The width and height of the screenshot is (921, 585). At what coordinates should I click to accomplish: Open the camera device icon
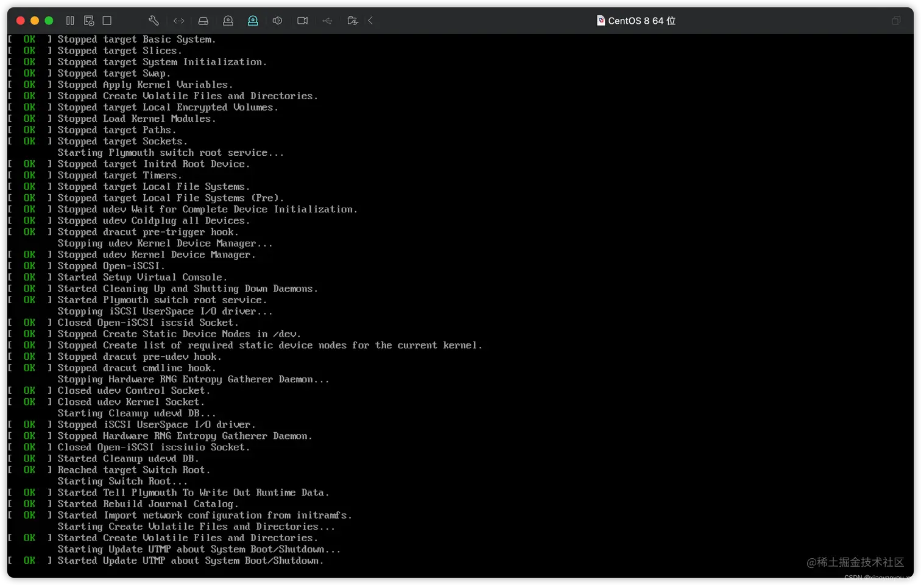(302, 21)
